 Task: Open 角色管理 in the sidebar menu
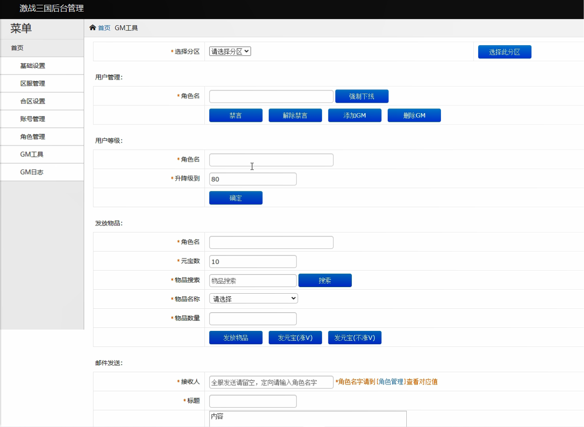[x=42, y=136]
